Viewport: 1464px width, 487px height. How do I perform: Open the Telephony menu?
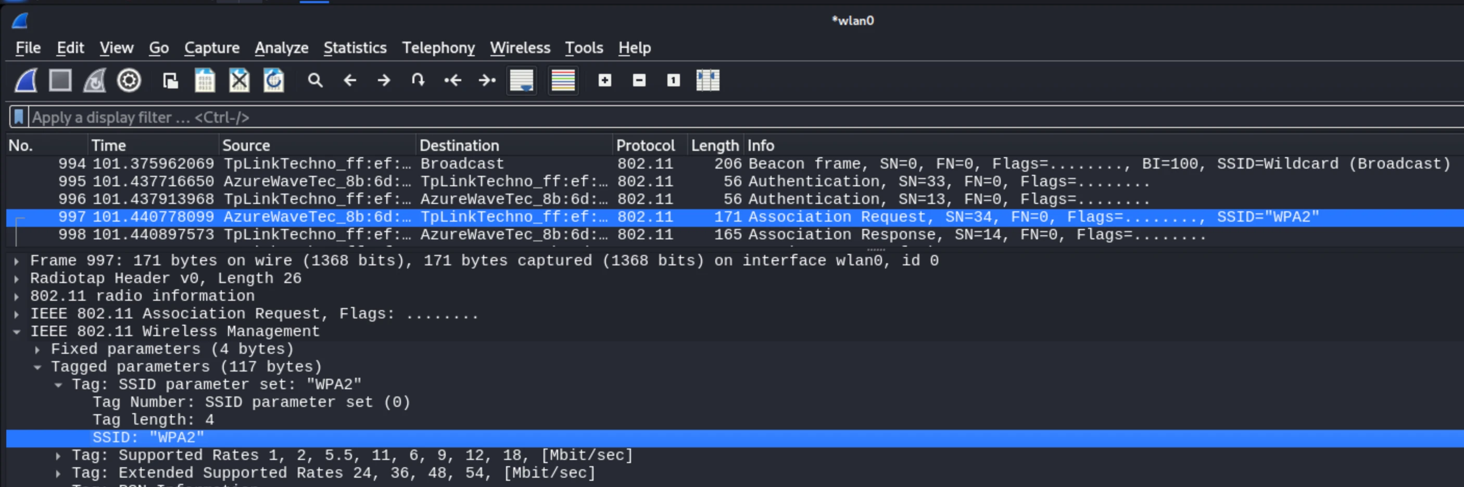point(438,48)
